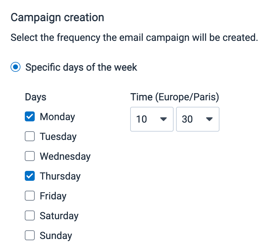The height and width of the screenshot is (252, 274).
Task: Enable the Tuesday checkbox
Action: coord(30,137)
